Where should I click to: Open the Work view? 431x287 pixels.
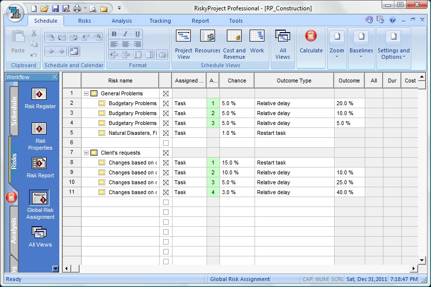point(257,42)
